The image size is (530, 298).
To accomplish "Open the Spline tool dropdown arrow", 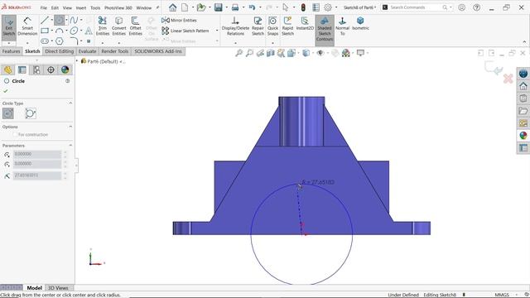I will tap(81, 20).
